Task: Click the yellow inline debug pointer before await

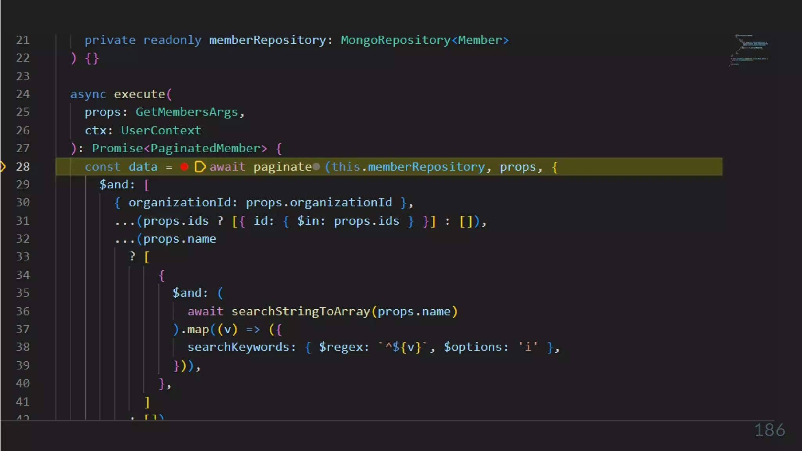Action: (x=200, y=167)
